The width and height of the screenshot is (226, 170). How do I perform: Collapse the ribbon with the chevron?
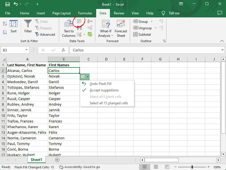(x=222, y=41)
